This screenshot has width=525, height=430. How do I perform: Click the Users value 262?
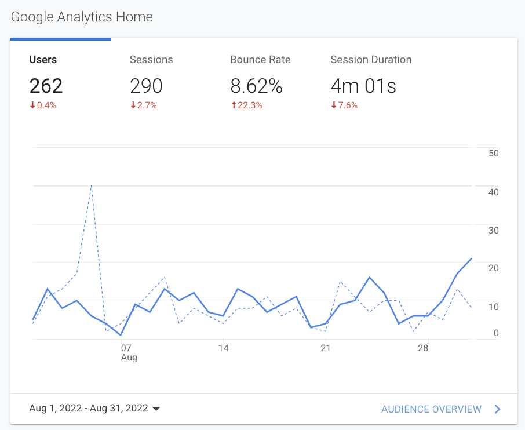[46, 86]
